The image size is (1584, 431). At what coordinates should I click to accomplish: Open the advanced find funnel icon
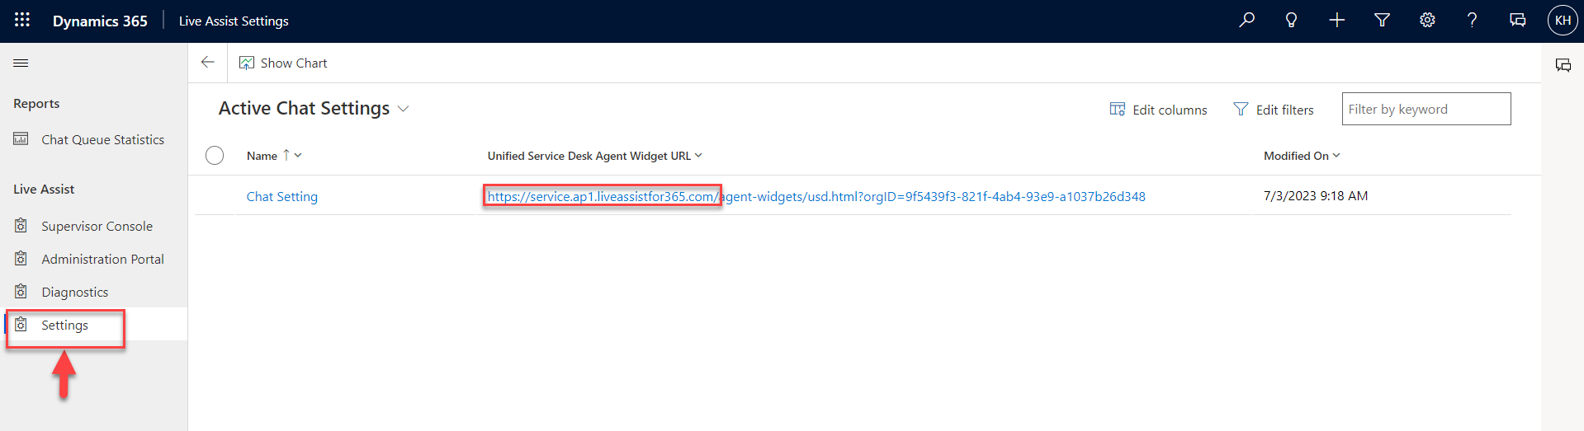(x=1382, y=20)
